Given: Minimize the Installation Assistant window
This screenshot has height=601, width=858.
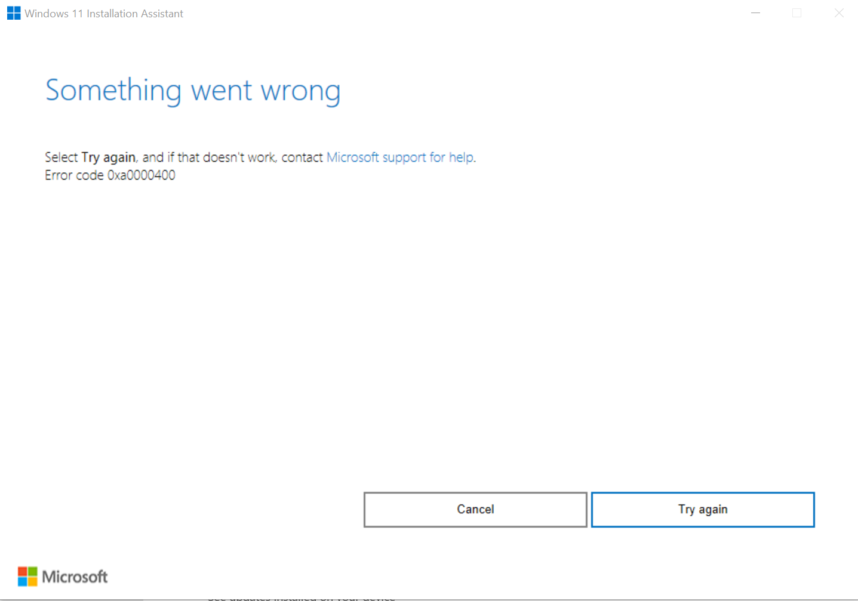Looking at the screenshot, I should click(755, 13).
